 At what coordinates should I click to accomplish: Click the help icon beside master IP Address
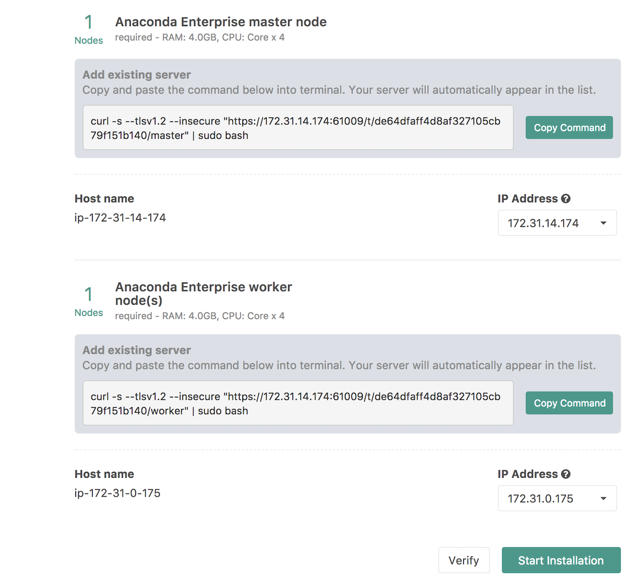click(x=566, y=199)
